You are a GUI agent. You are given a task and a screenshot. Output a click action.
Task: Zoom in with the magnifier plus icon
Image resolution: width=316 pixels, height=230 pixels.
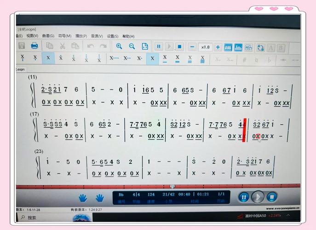pos(119,46)
